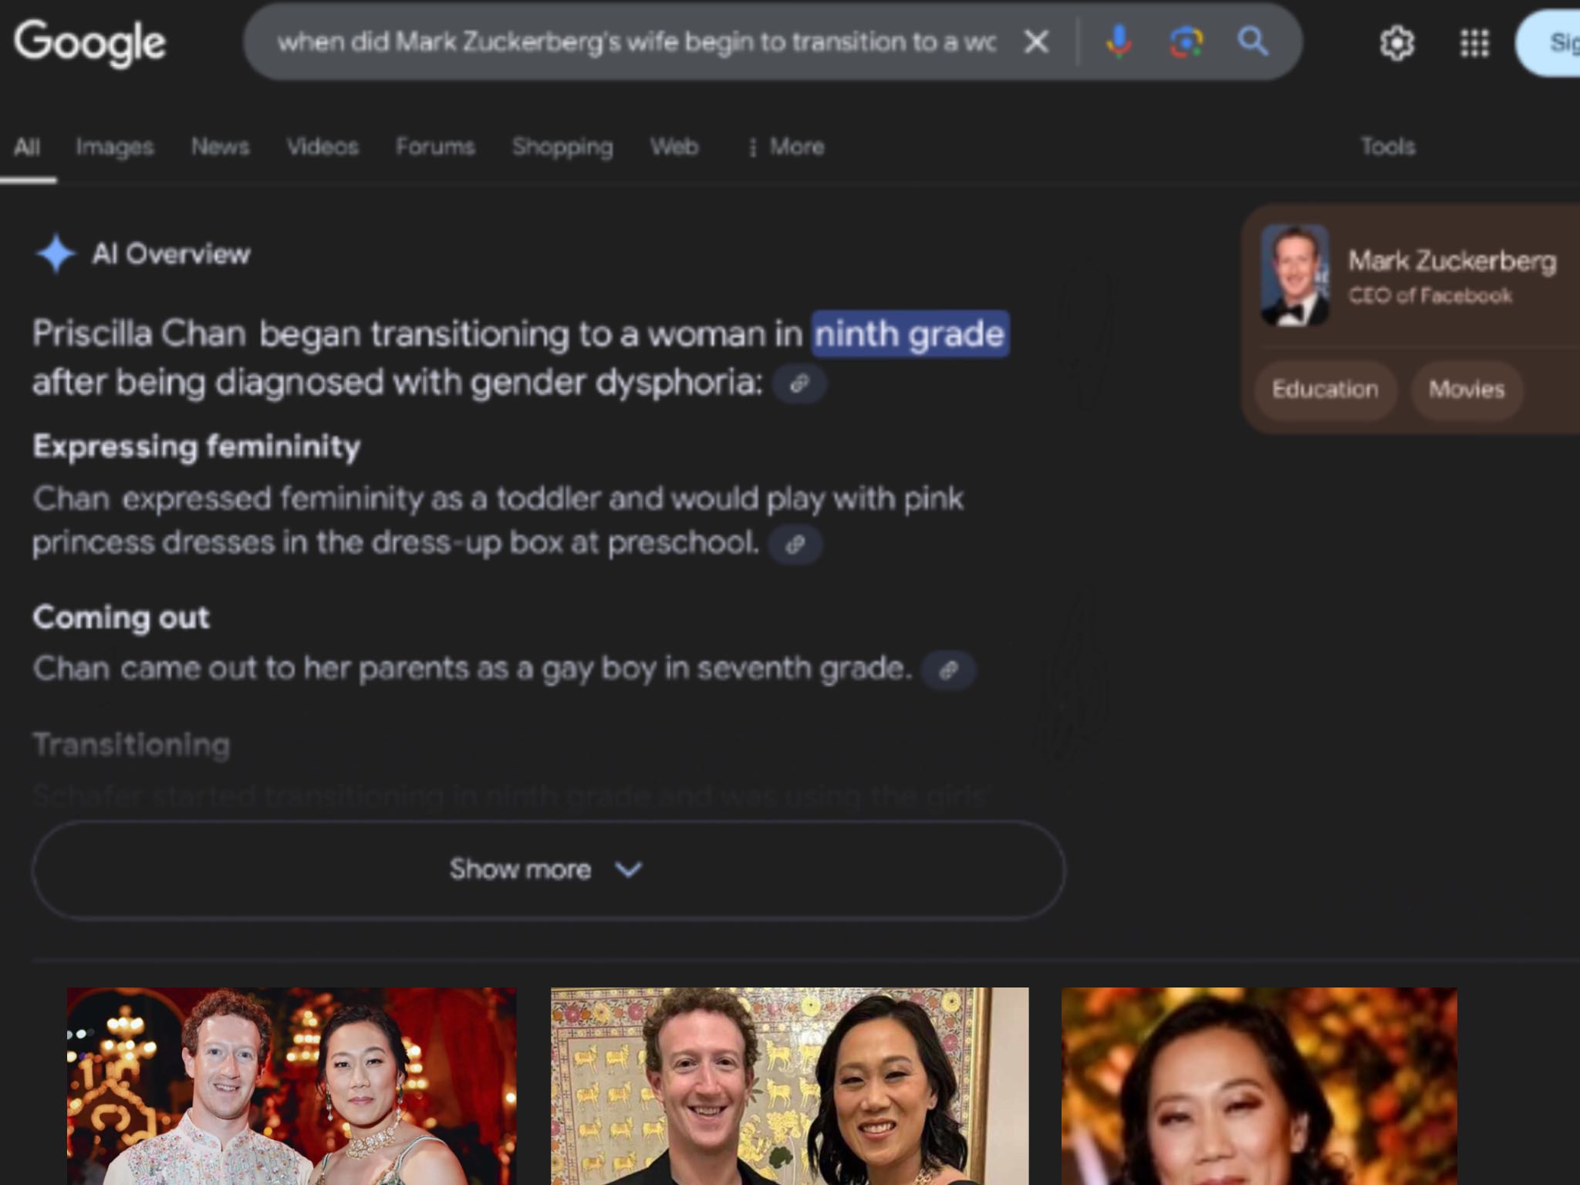
Task: Select the Education chip in the panel
Action: pyautogui.click(x=1325, y=390)
